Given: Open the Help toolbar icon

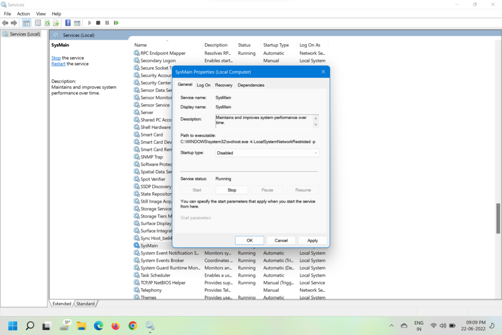Looking at the screenshot, I should pos(68,23).
